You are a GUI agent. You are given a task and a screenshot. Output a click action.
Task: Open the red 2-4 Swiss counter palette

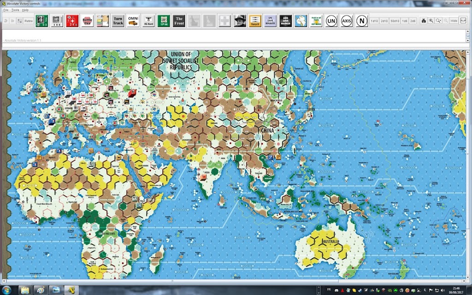click(x=72, y=21)
